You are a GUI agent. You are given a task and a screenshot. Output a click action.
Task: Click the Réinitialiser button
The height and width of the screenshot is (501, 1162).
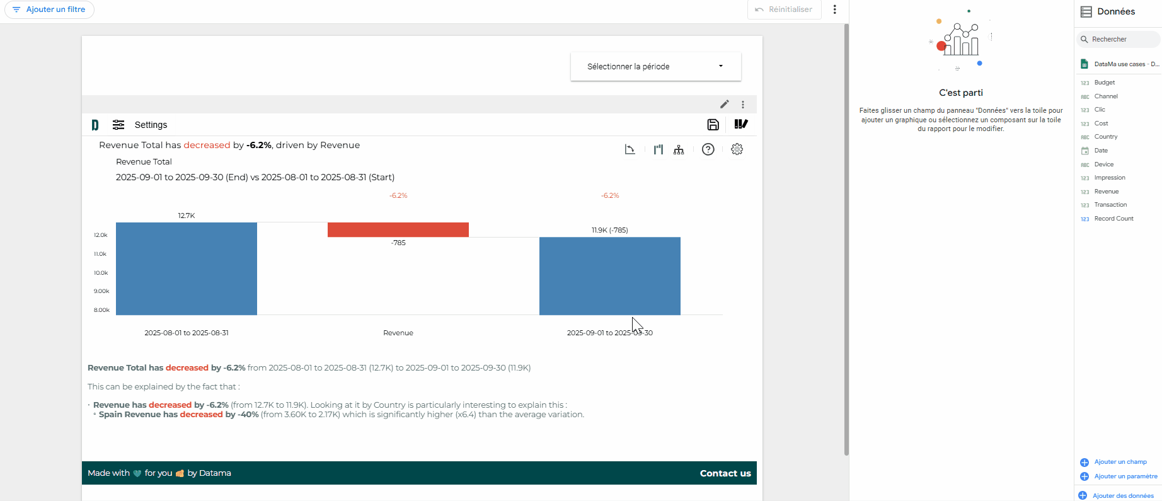tap(785, 9)
